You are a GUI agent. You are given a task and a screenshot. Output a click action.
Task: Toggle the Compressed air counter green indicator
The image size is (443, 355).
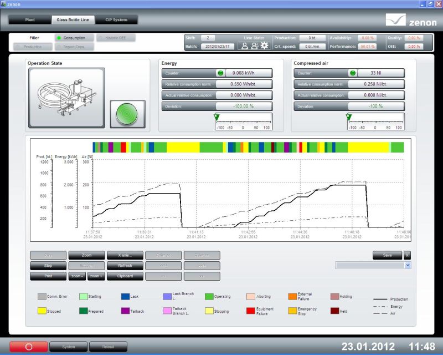tap(352, 73)
